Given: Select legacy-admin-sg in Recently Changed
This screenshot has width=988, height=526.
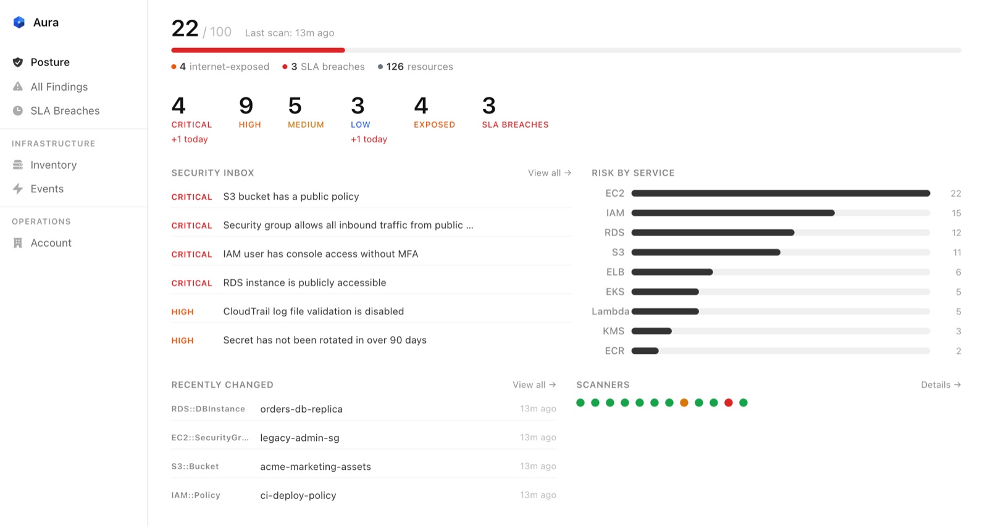Looking at the screenshot, I should (x=364, y=438).
